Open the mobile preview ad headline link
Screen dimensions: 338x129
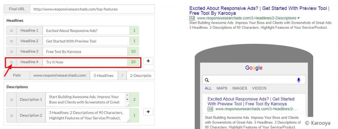point(251,101)
